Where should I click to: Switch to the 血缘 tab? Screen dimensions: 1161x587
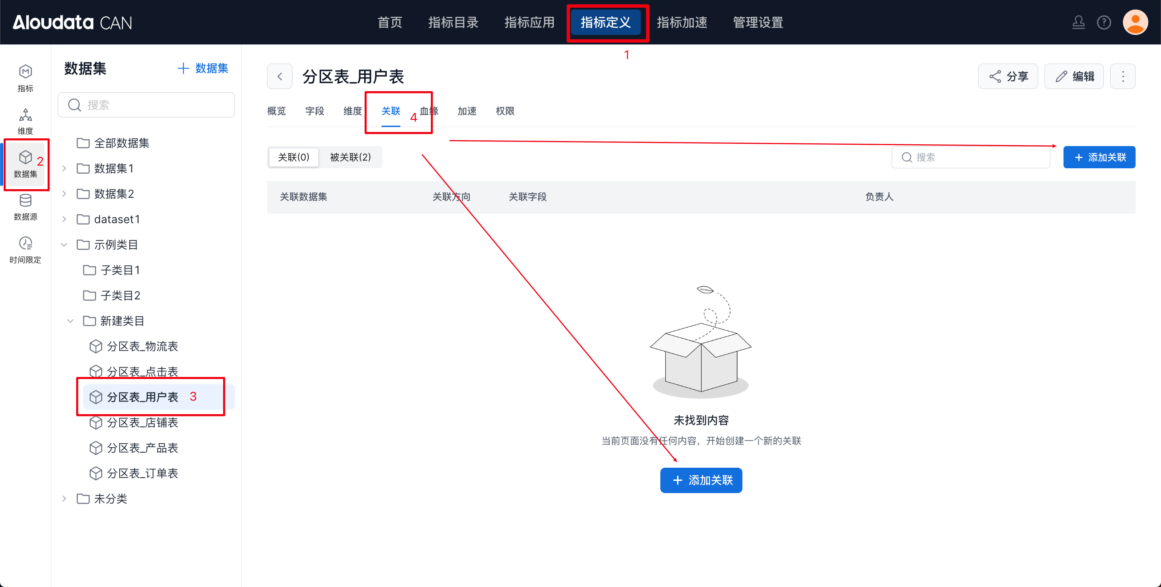tap(429, 111)
